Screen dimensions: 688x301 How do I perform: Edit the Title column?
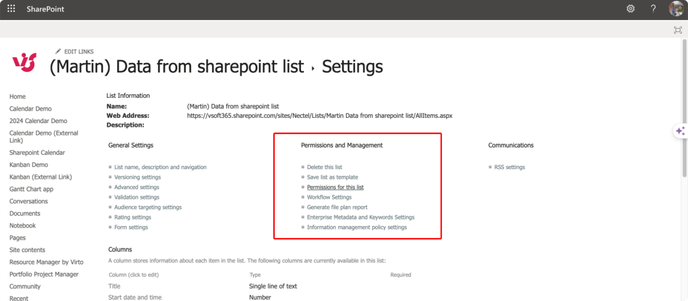click(115, 286)
